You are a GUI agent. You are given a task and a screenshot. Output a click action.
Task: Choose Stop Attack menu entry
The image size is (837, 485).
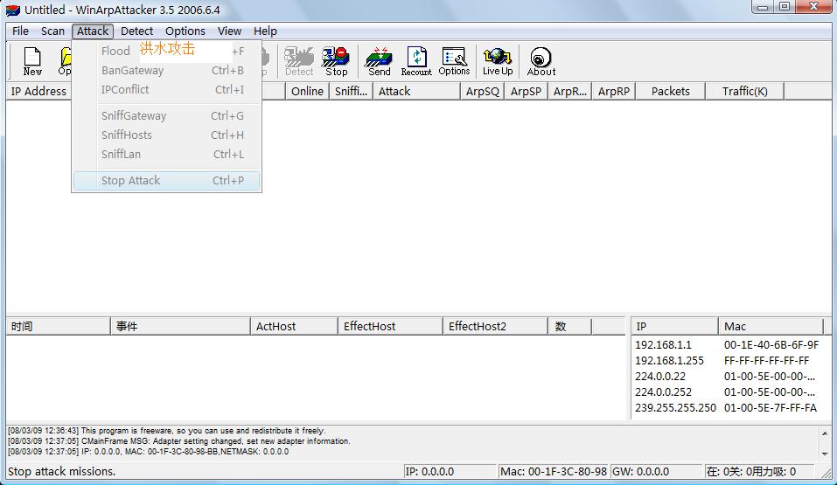tap(166, 180)
